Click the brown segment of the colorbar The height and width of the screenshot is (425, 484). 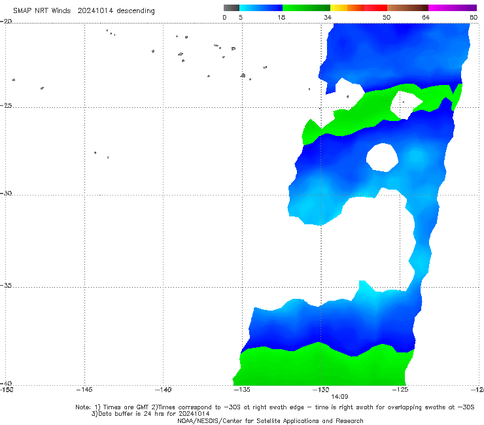click(407, 8)
